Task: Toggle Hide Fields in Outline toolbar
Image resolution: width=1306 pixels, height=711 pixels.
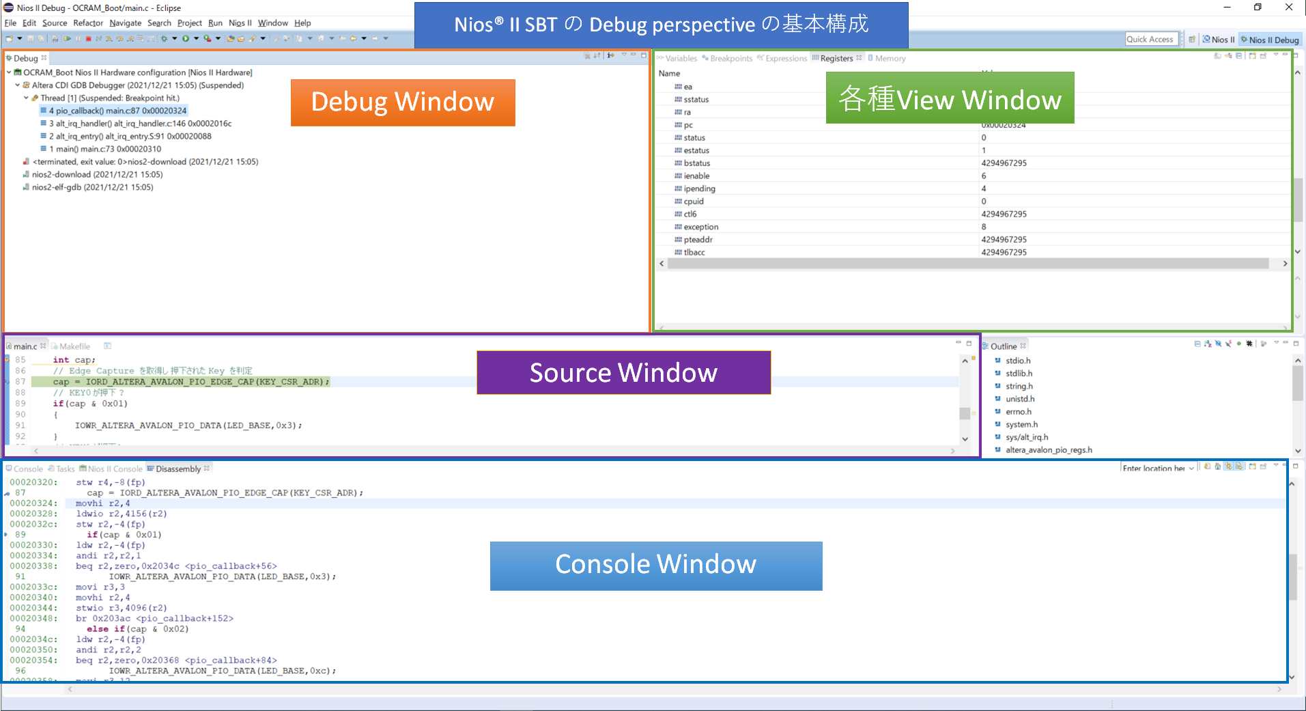Action: point(1219,344)
